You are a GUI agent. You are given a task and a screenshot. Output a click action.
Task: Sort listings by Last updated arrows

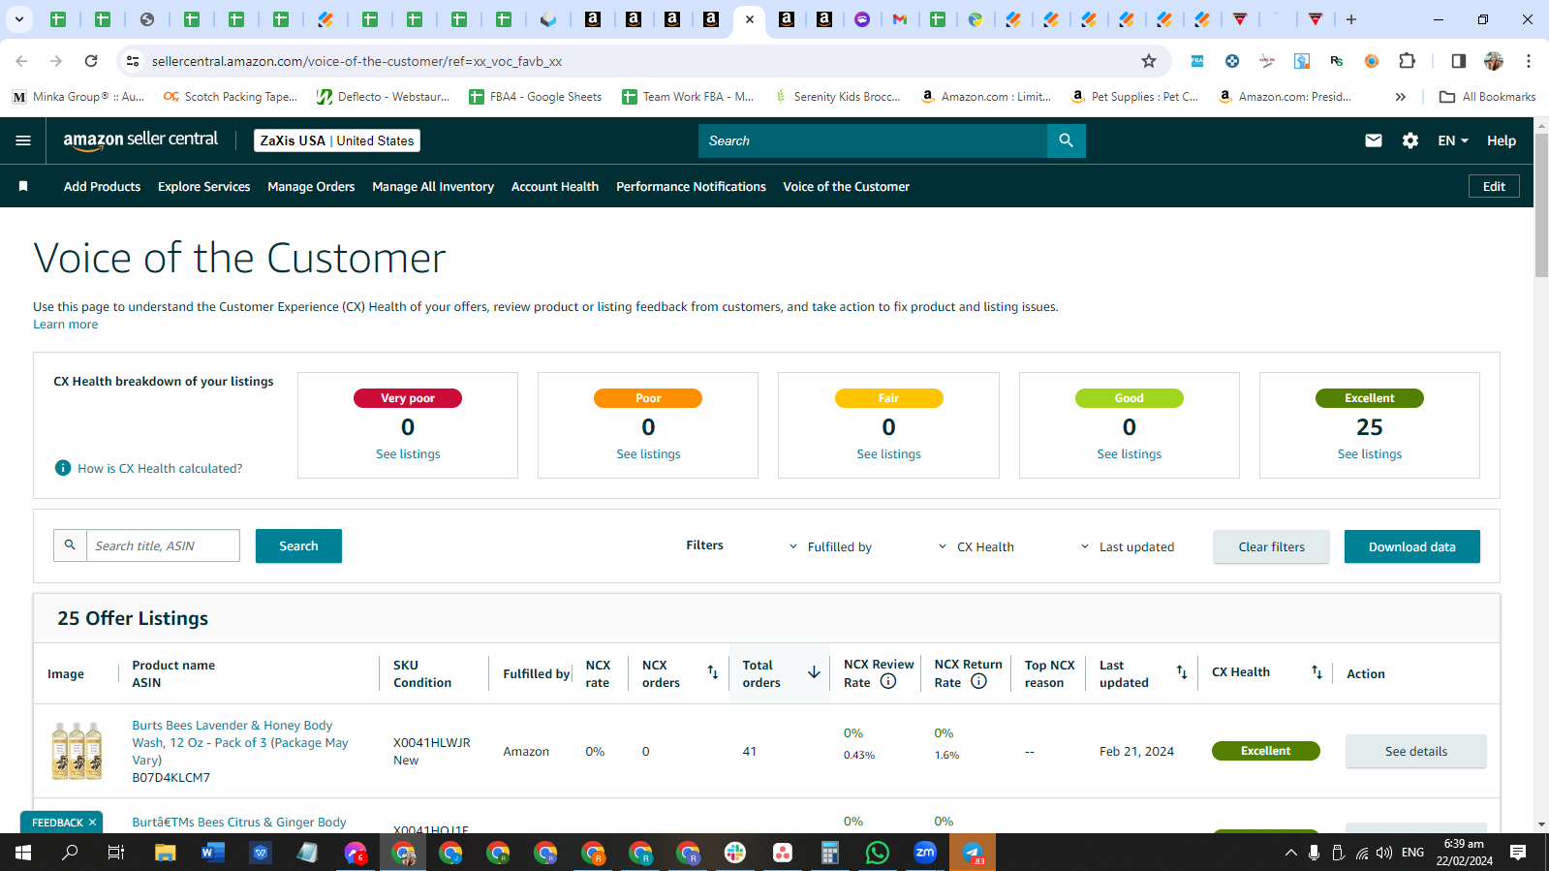pyautogui.click(x=1181, y=672)
